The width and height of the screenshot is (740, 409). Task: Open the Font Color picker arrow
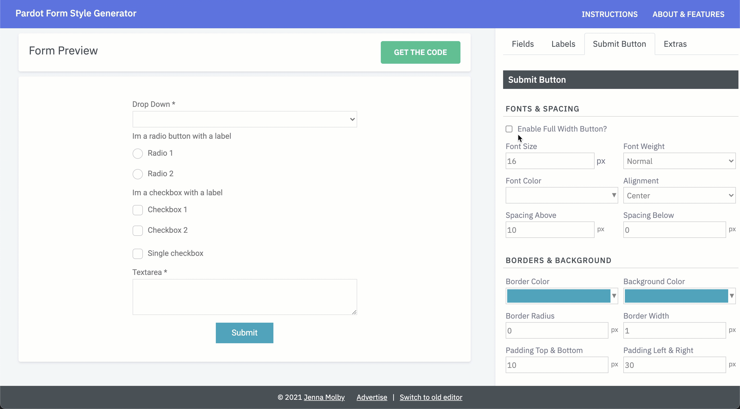(x=614, y=195)
